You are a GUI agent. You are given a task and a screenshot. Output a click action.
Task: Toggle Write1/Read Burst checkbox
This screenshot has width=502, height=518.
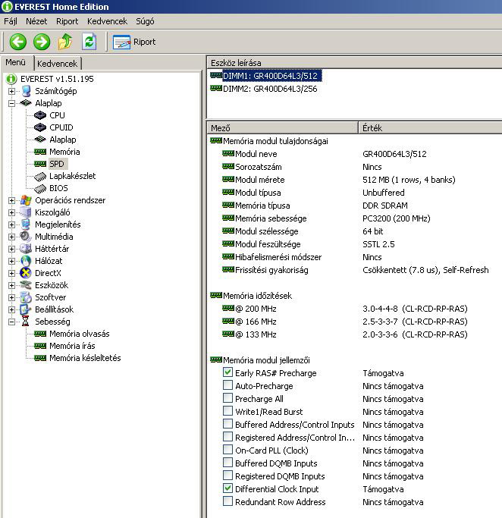click(227, 410)
